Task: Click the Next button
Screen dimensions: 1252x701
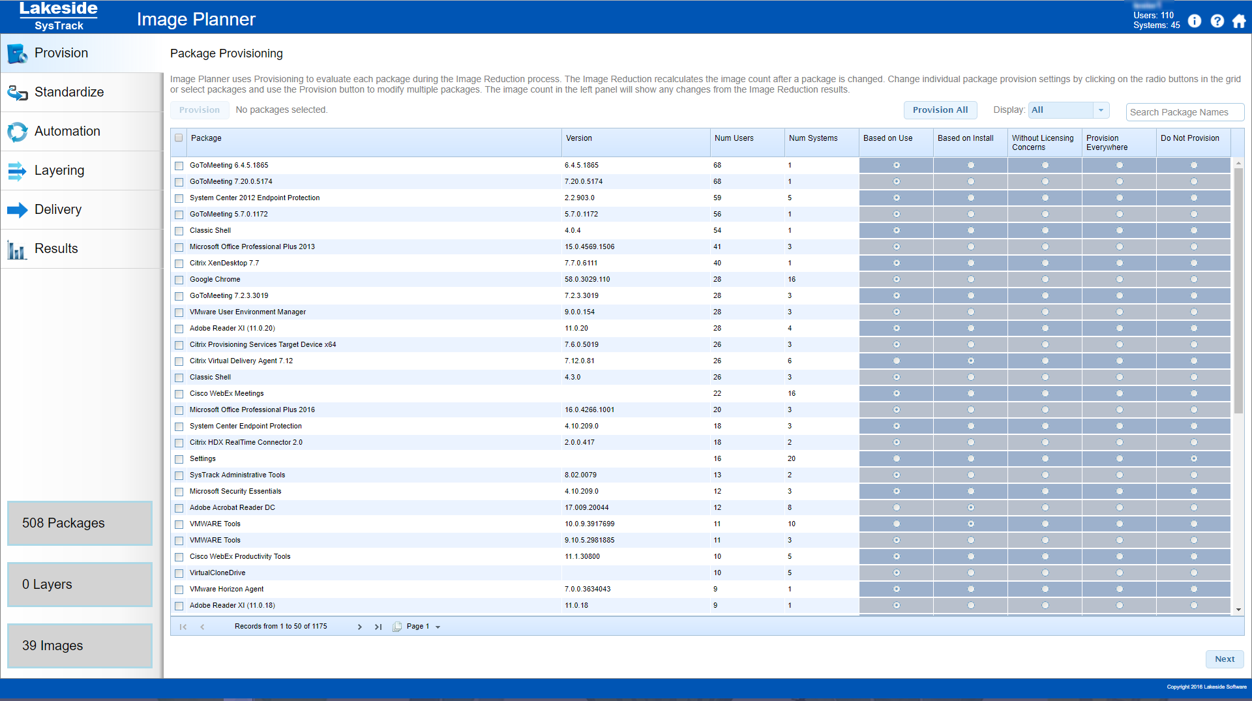Action: click(x=1225, y=659)
